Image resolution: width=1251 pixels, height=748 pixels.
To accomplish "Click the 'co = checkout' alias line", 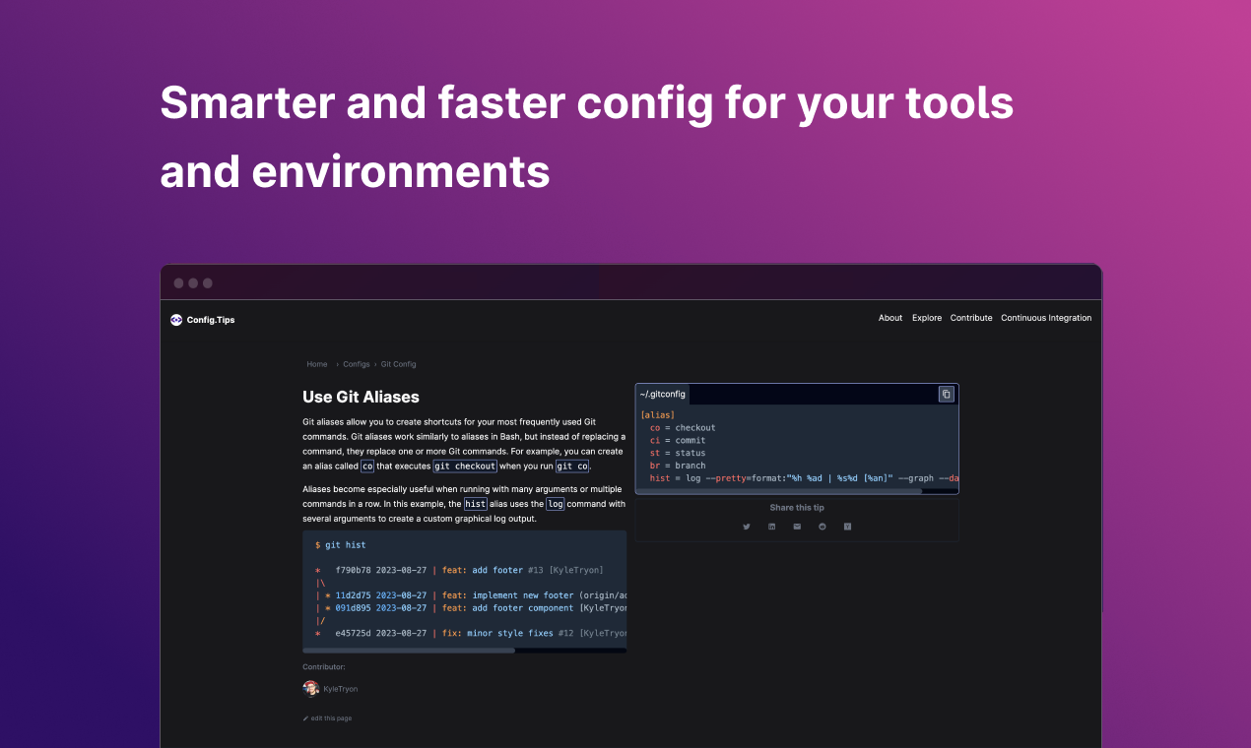I will tap(683, 428).
